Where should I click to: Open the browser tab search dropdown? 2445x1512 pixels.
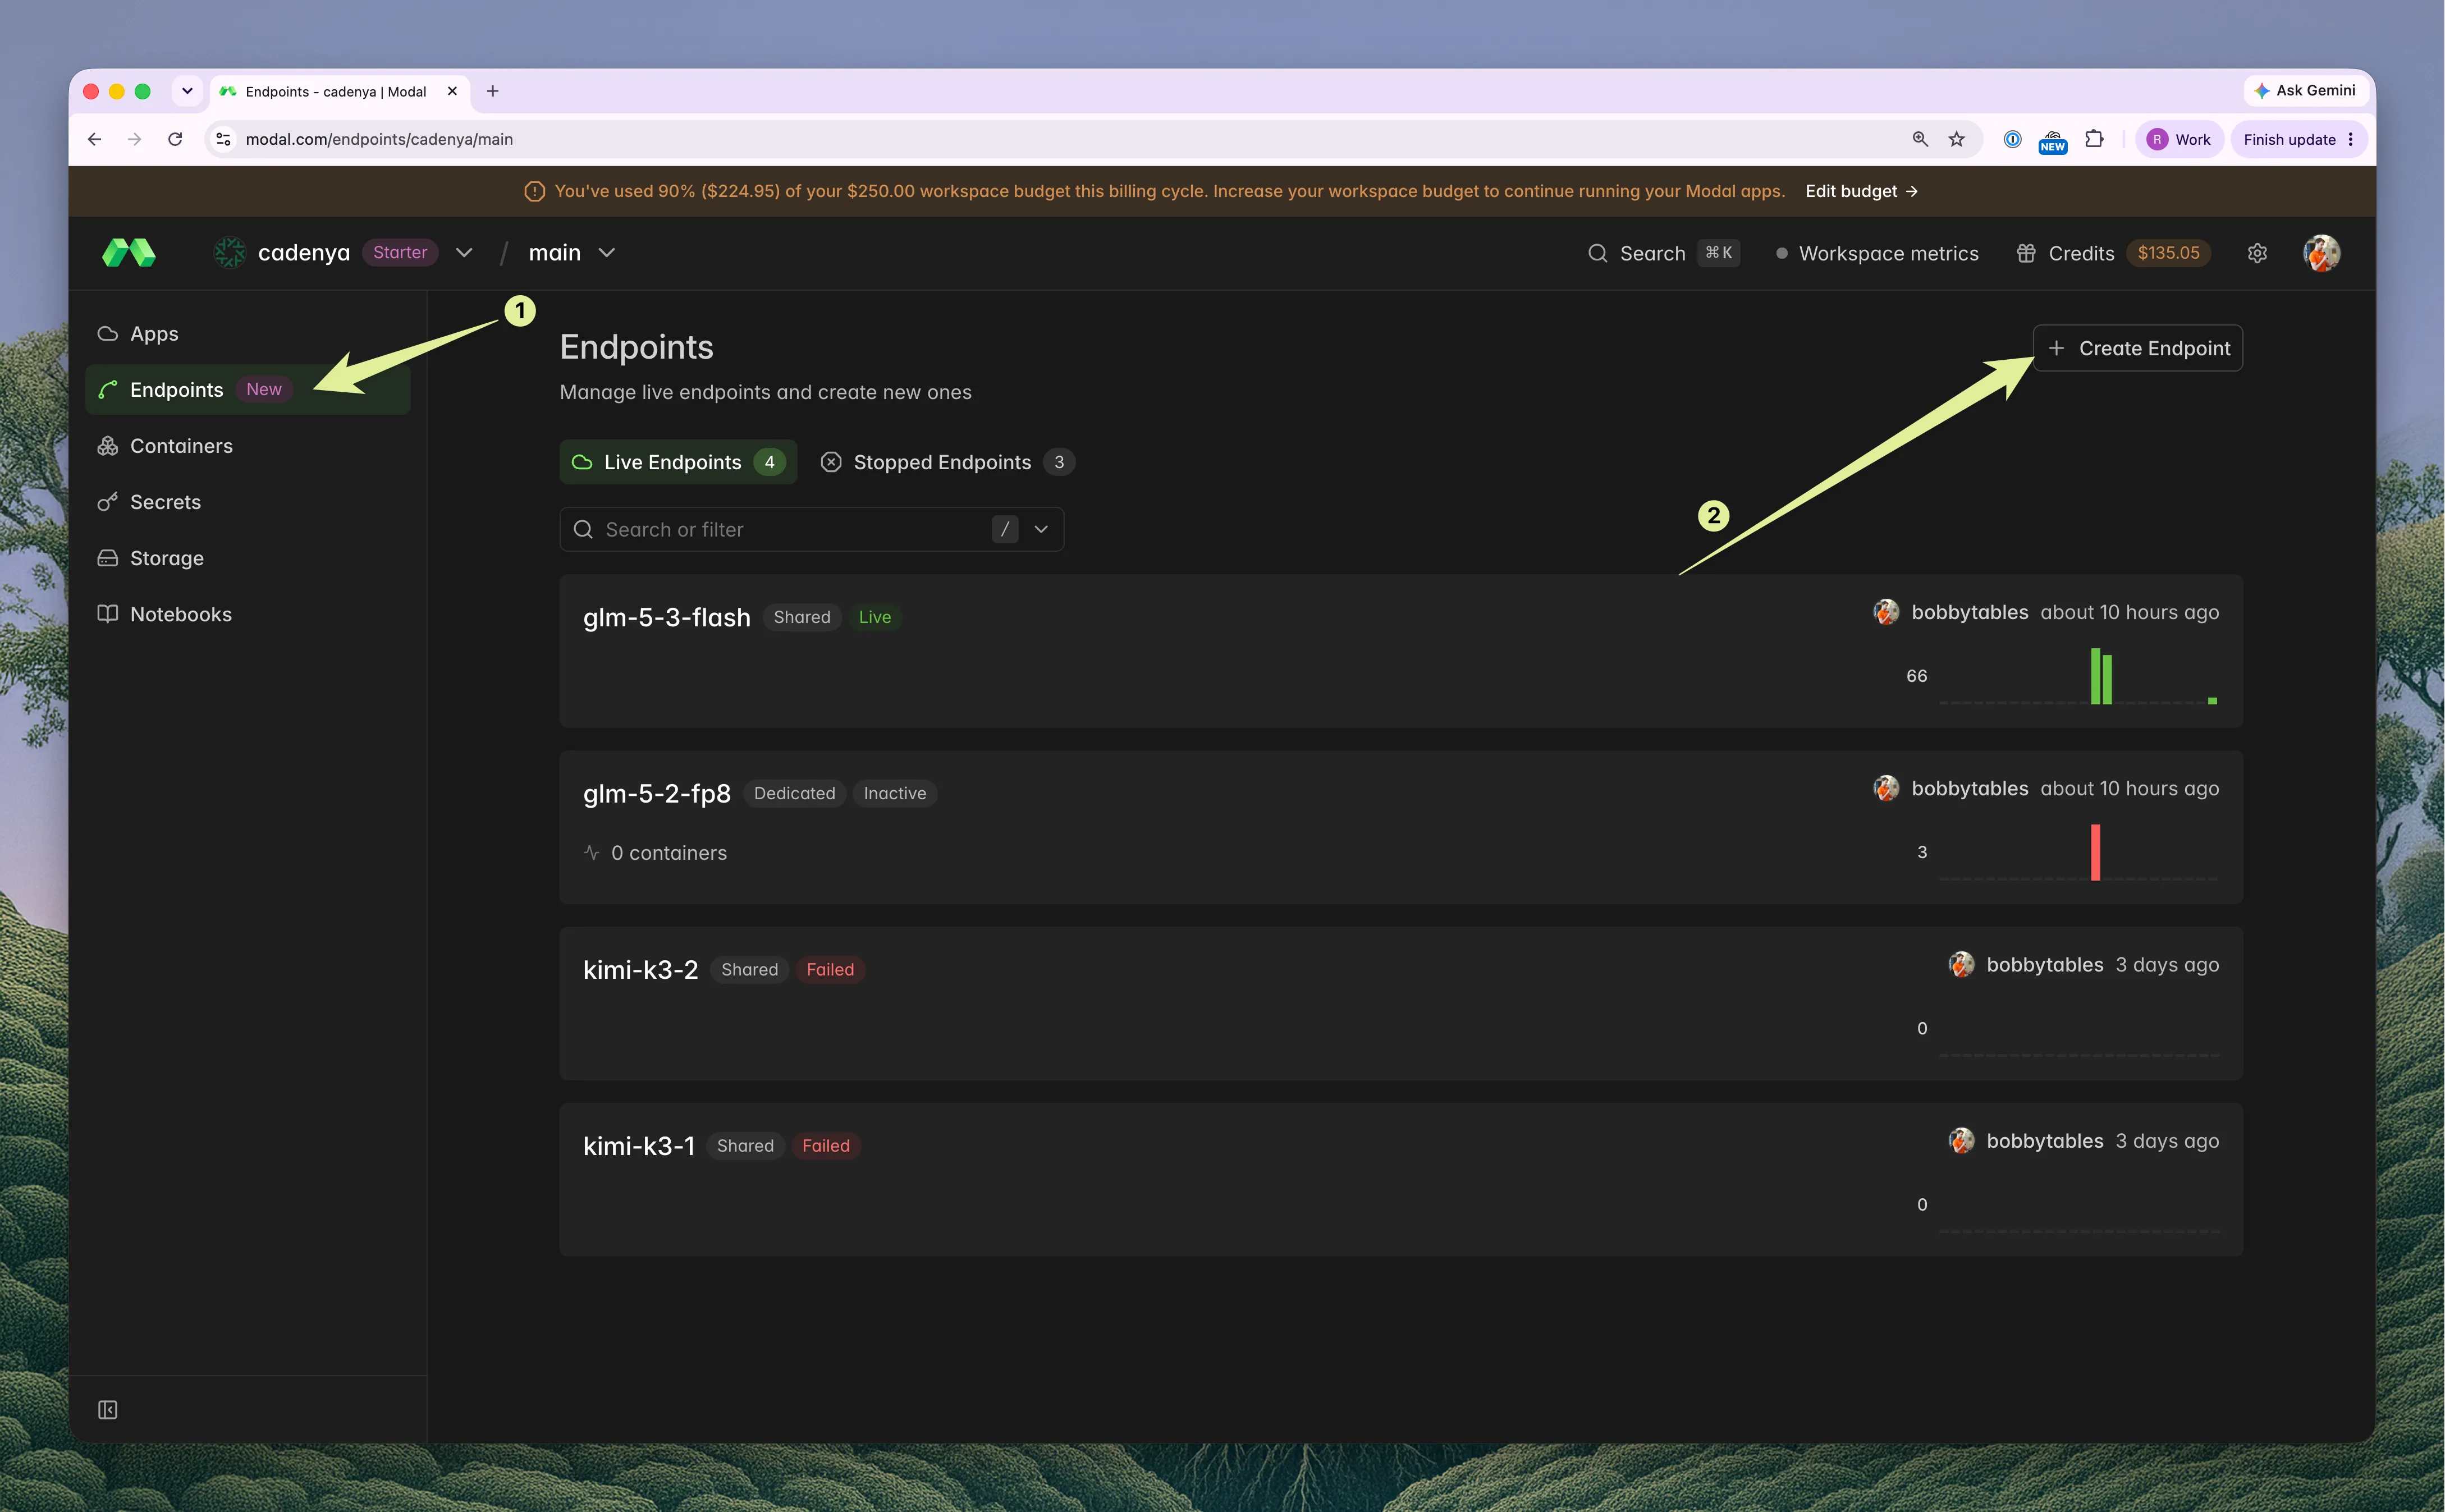tap(187, 91)
